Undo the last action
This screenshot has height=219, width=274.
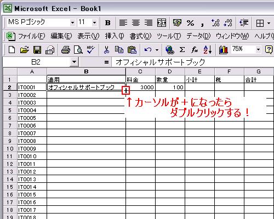[147, 50]
